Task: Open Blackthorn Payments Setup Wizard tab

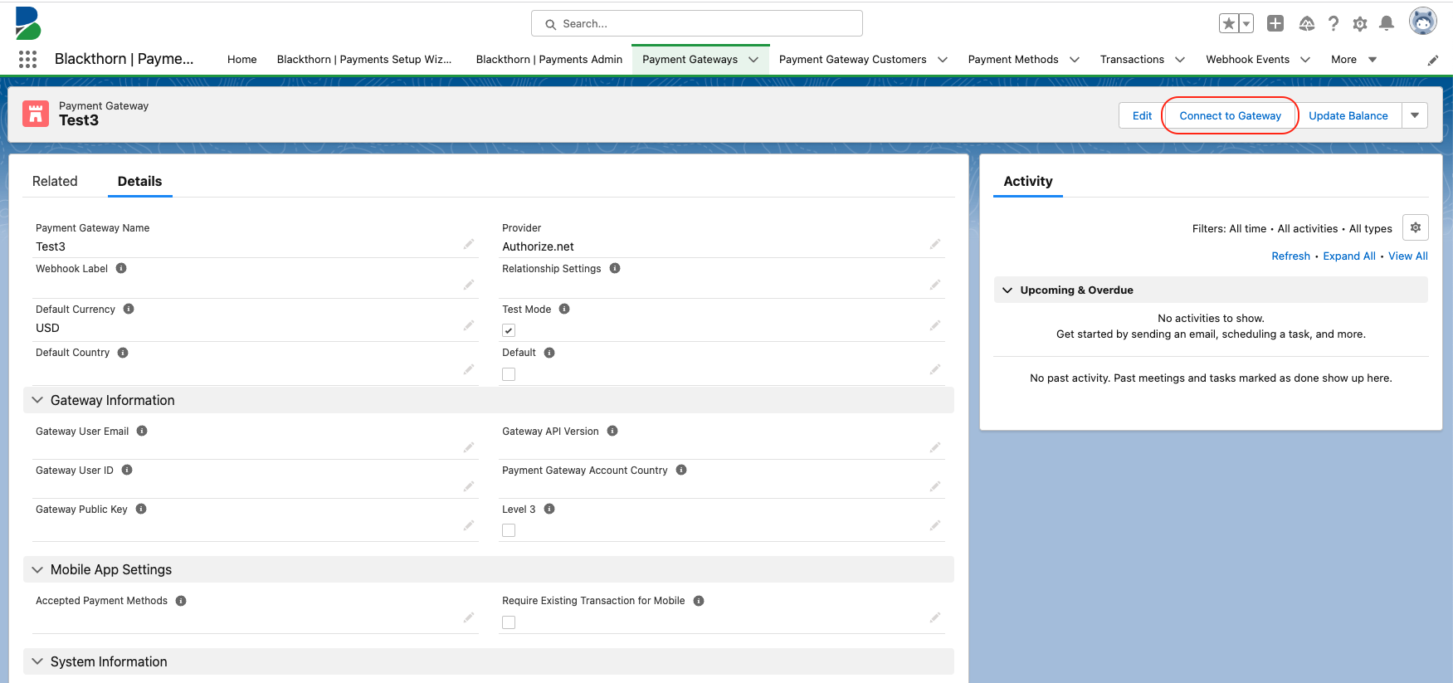Action: click(x=364, y=60)
